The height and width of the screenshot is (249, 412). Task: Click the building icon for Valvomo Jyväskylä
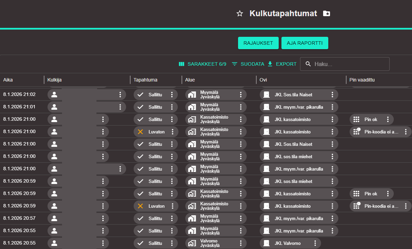click(x=192, y=243)
